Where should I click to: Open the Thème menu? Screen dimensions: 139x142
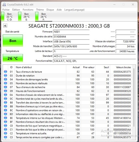pyautogui.click(x=40, y=10)
